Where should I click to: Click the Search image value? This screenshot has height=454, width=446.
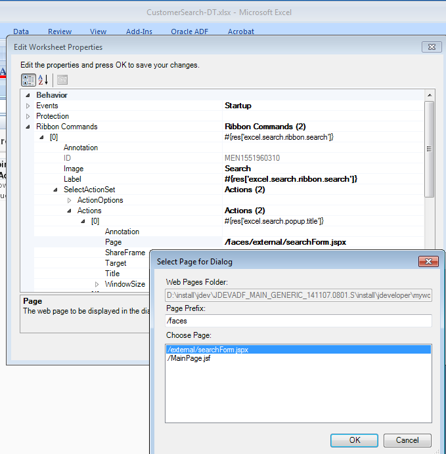(238, 169)
